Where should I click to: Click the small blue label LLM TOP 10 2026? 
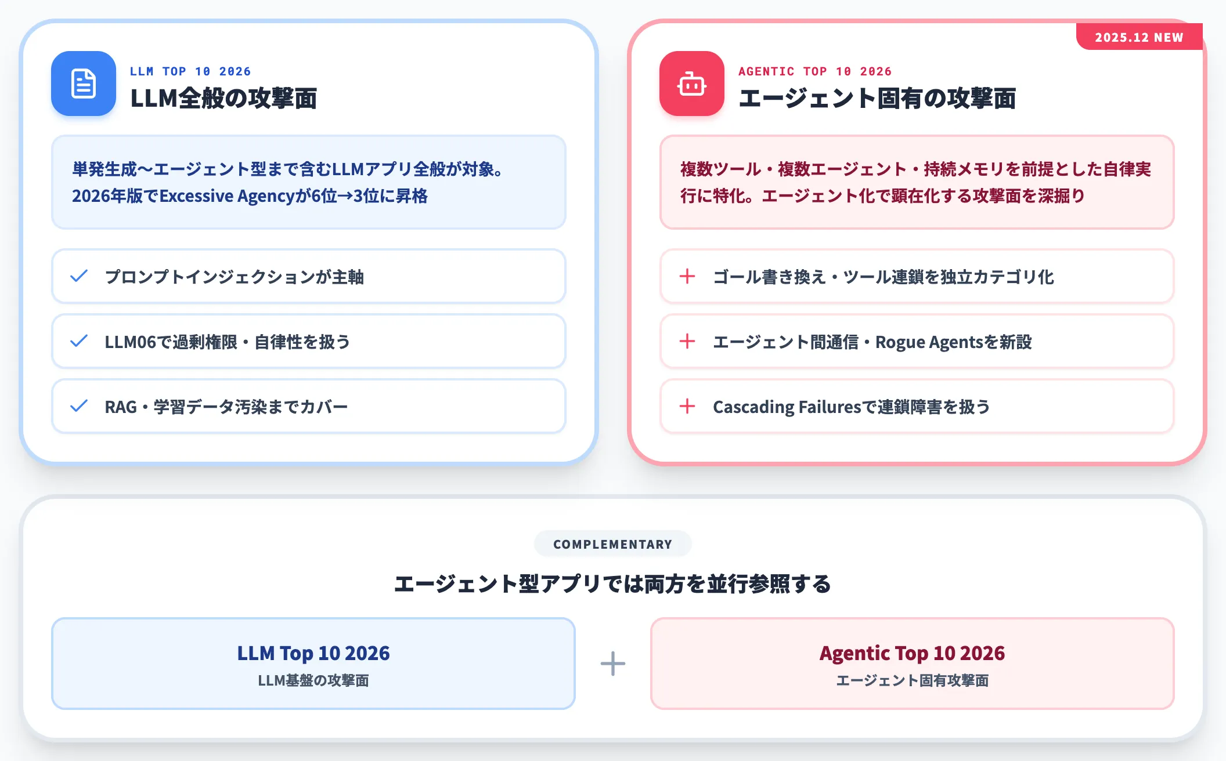pyautogui.click(x=190, y=71)
